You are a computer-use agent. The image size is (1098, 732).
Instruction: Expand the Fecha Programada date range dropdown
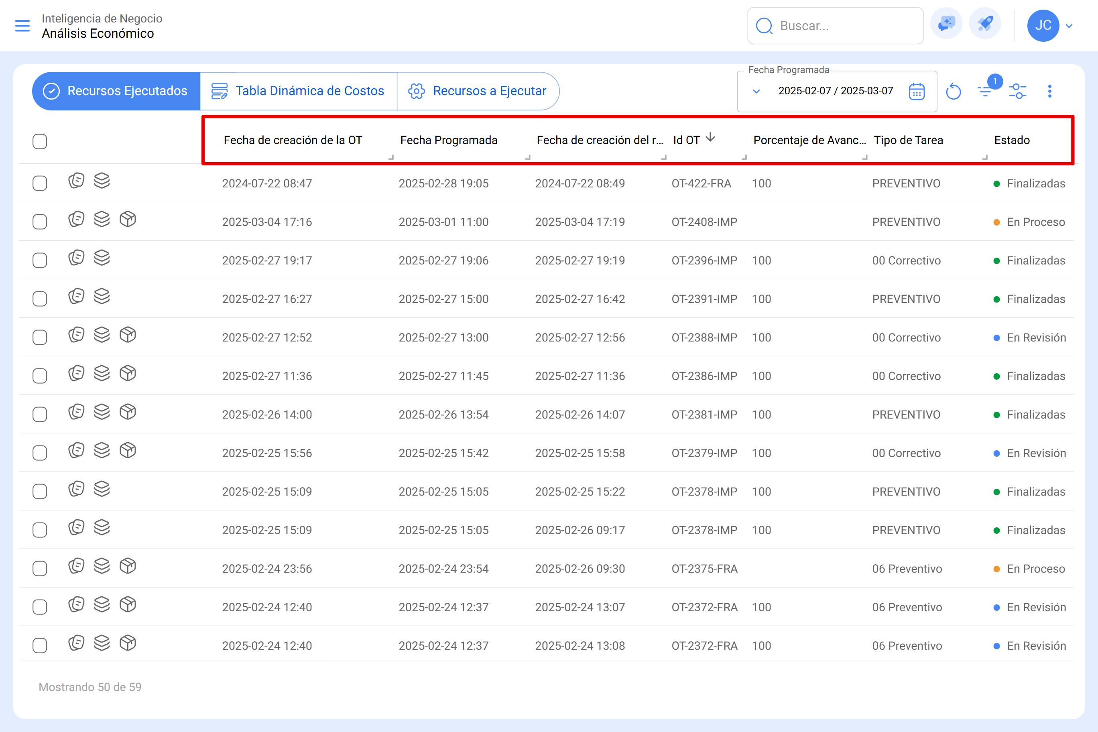click(x=757, y=91)
